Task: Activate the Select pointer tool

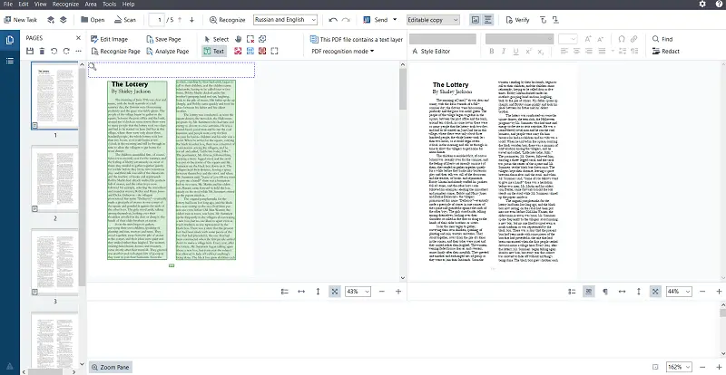Action: point(216,39)
